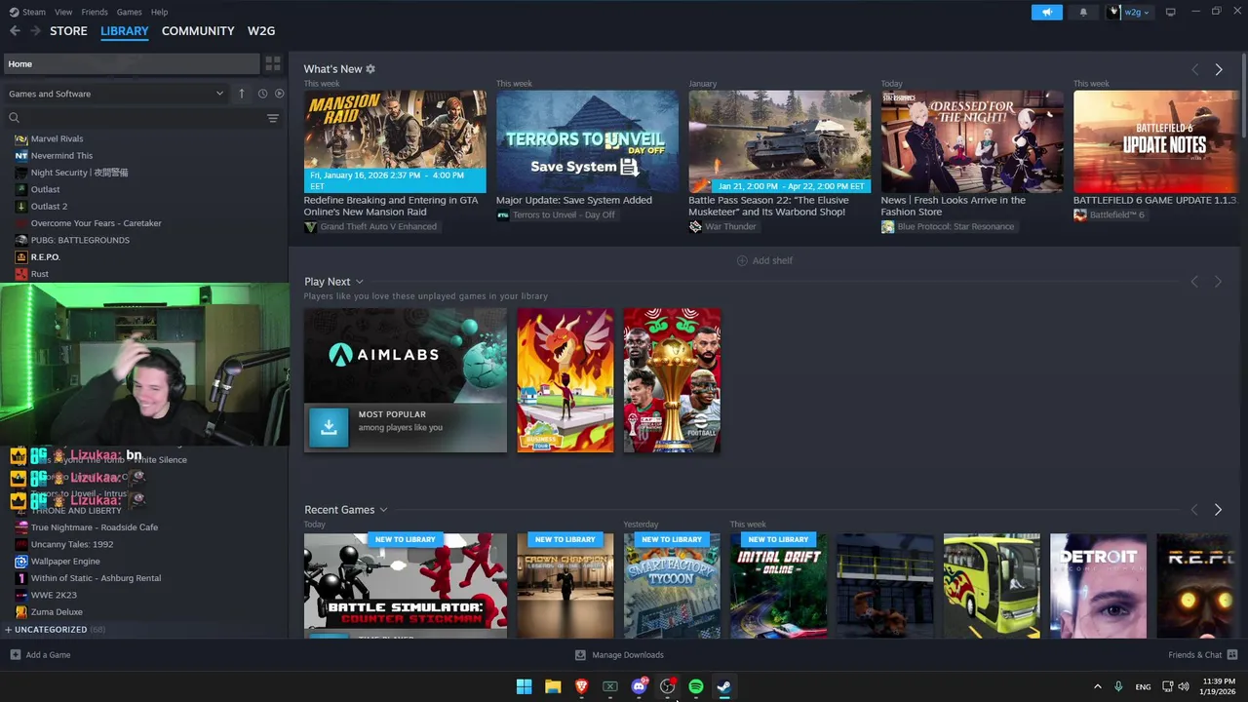This screenshot has height=702, width=1248.
Task: Show hidden system tray icons chevron
Action: point(1097,686)
